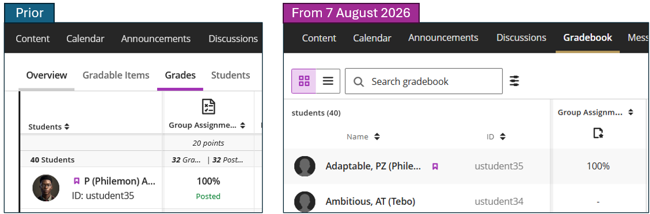Sort by the Name column arrows
Screen dimensions: 650x214
click(377, 137)
